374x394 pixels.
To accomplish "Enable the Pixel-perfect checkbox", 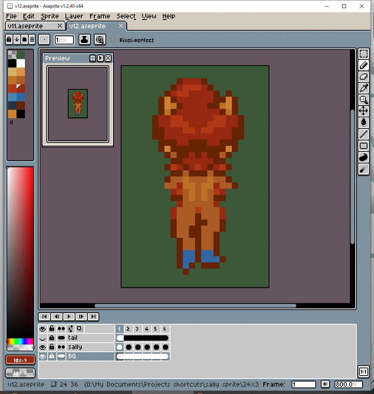I will 113,40.
